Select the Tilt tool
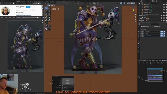This screenshot has width=167, height=94. tap(49, 26)
